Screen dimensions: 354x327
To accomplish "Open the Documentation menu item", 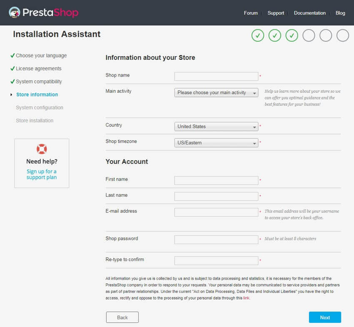I will coord(310,13).
